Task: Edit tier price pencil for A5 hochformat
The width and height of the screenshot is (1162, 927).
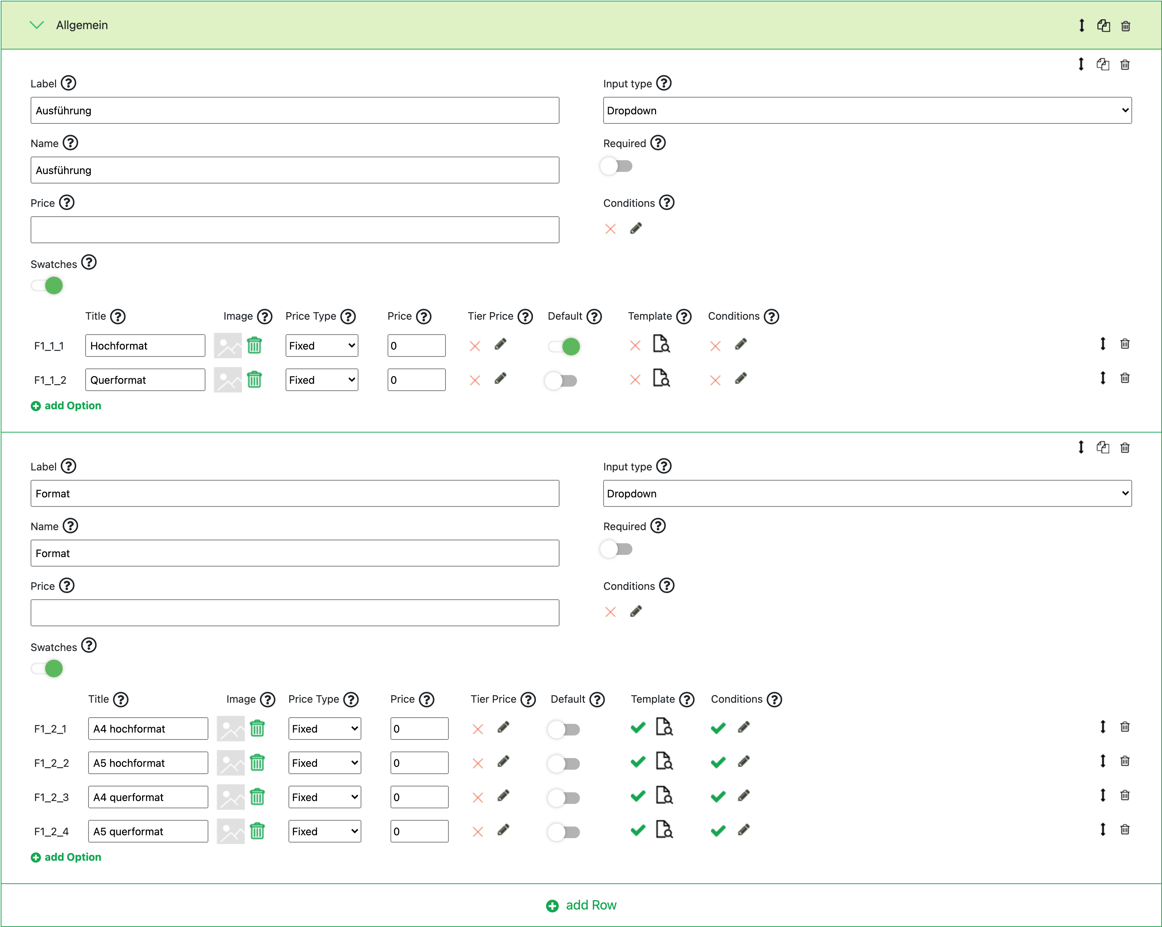Action: click(x=503, y=762)
